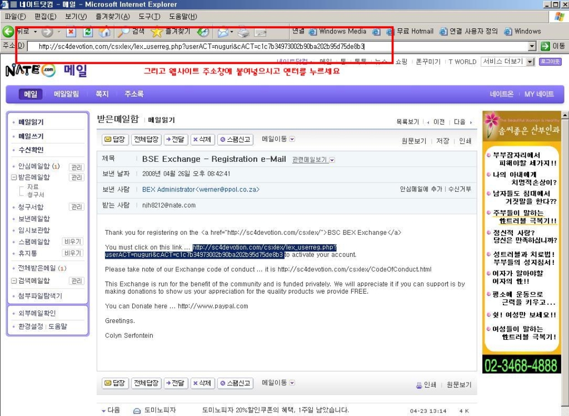This screenshot has width=569, height=416.
Task: Select the 메일알림 tab
Action: pyautogui.click(x=66, y=94)
